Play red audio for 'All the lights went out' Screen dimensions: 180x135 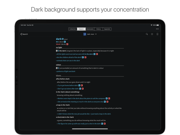click(97, 54)
